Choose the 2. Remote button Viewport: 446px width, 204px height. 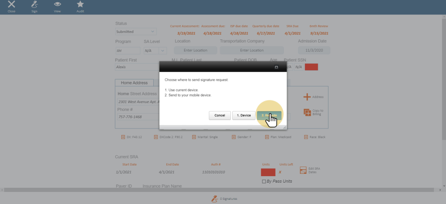click(x=269, y=115)
